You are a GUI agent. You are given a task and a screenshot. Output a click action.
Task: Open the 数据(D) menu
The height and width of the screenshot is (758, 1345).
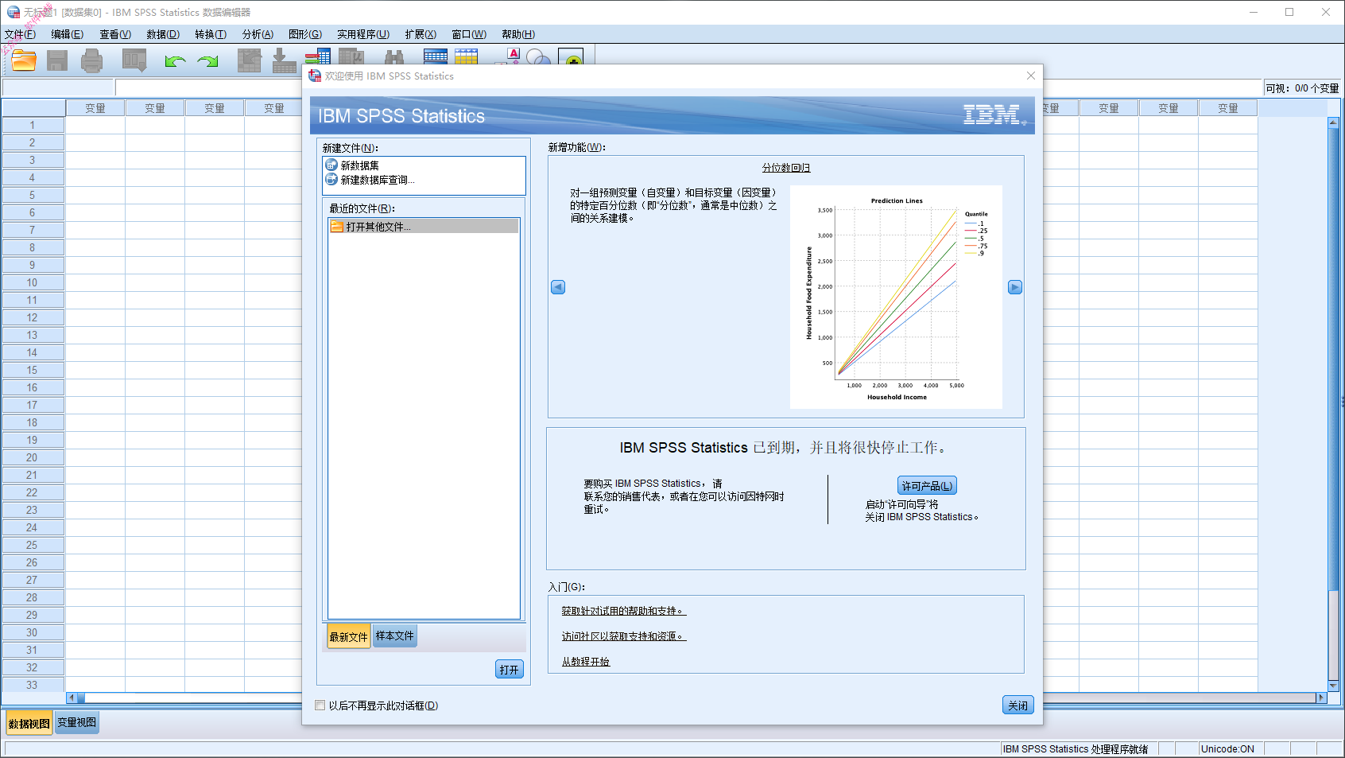163,34
